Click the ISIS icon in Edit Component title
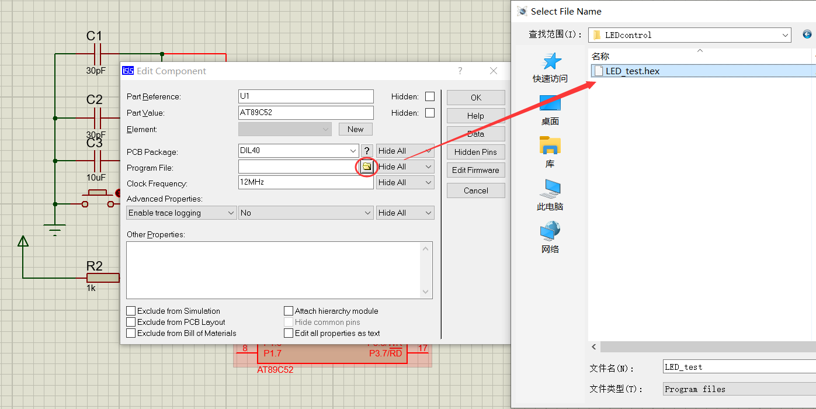The height and width of the screenshot is (409, 816). [x=128, y=71]
